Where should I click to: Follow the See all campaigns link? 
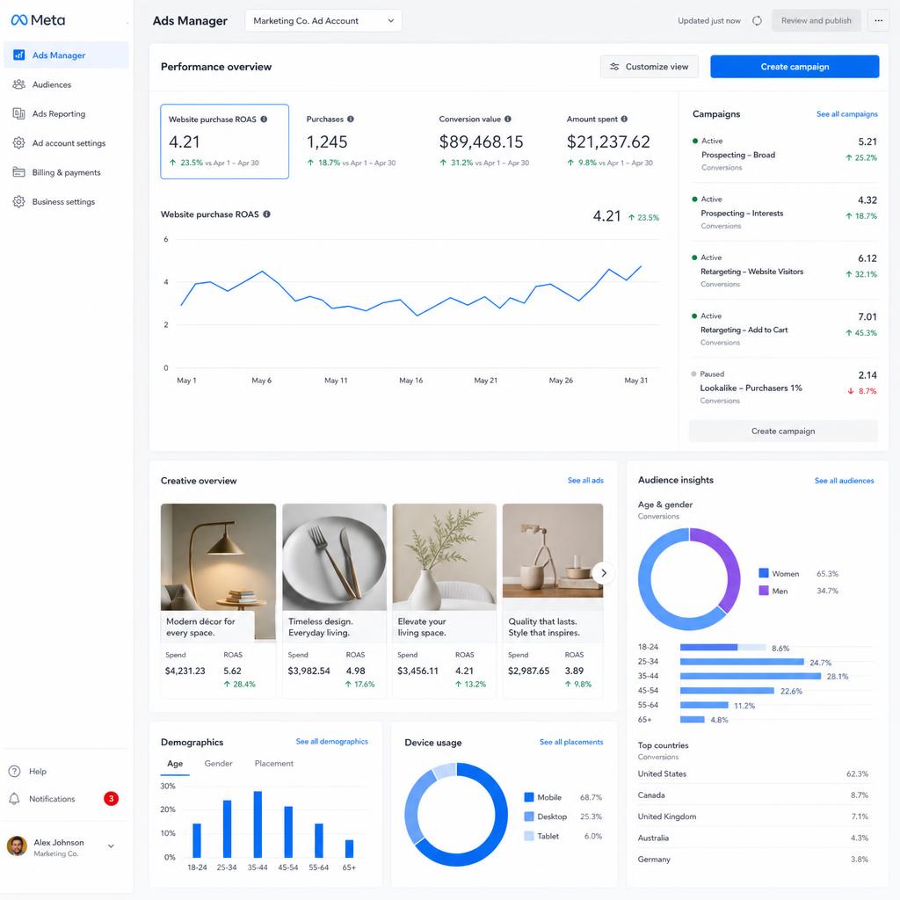click(x=846, y=114)
